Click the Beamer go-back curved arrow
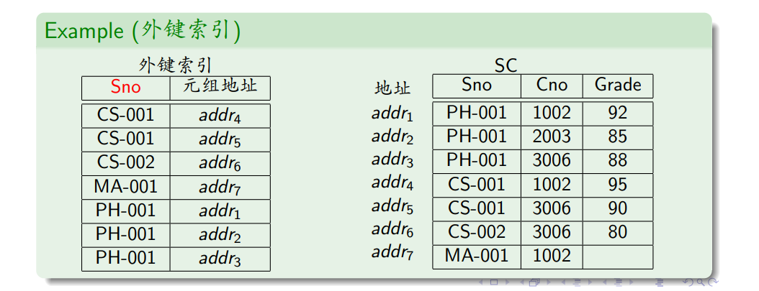759x291 pixels. (x=688, y=282)
